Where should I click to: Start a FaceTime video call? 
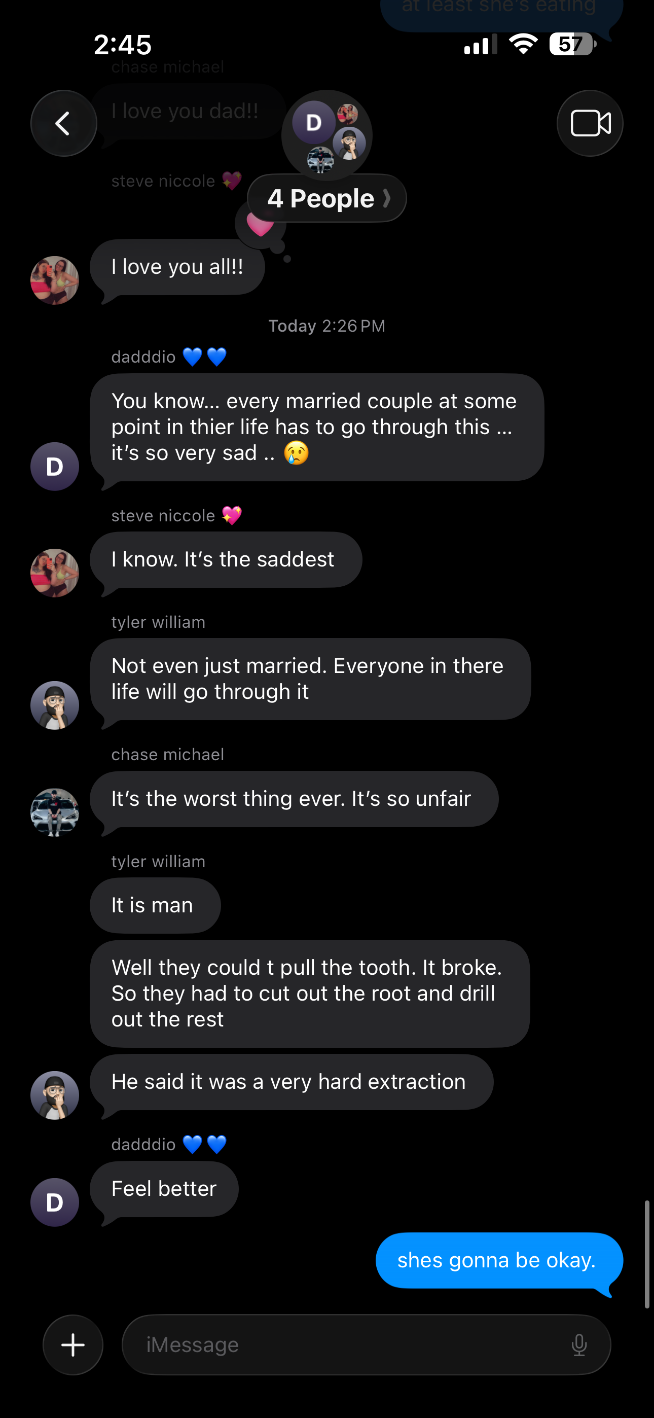590,123
